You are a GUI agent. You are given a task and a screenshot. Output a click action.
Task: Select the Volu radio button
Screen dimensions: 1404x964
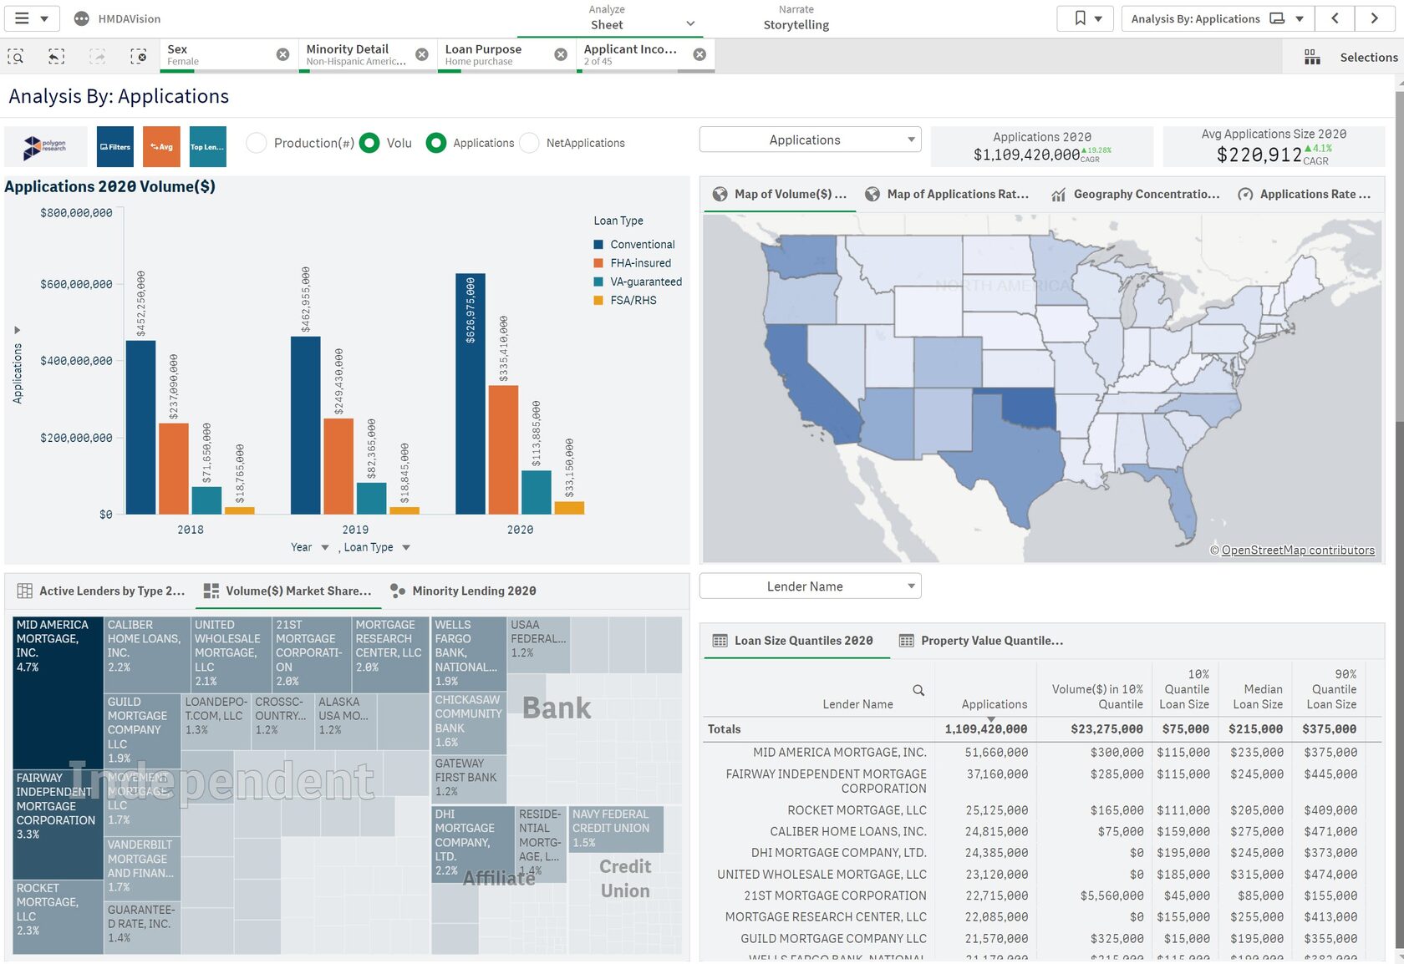[x=369, y=143]
